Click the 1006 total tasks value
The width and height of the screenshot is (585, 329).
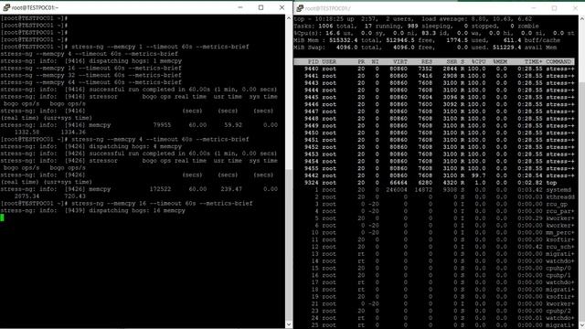click(325, 27)
